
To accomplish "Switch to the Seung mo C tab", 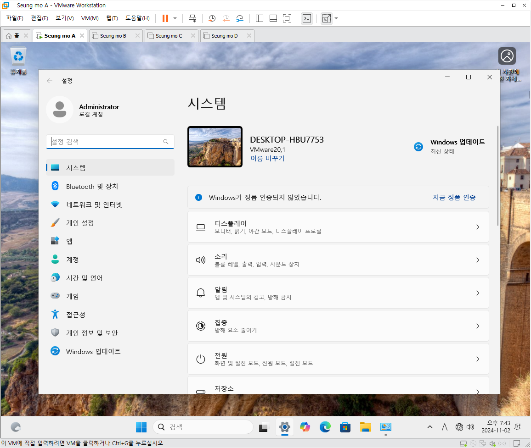I will tap(169, 36).
